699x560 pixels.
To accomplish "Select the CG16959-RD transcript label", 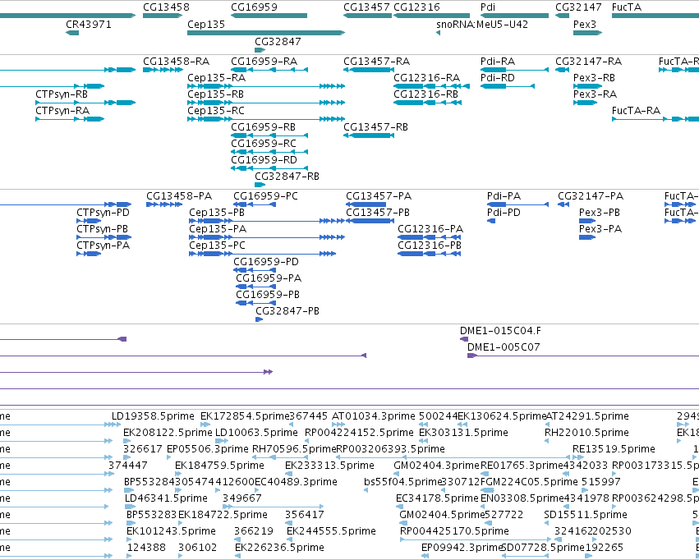I will tap(264, 160).
